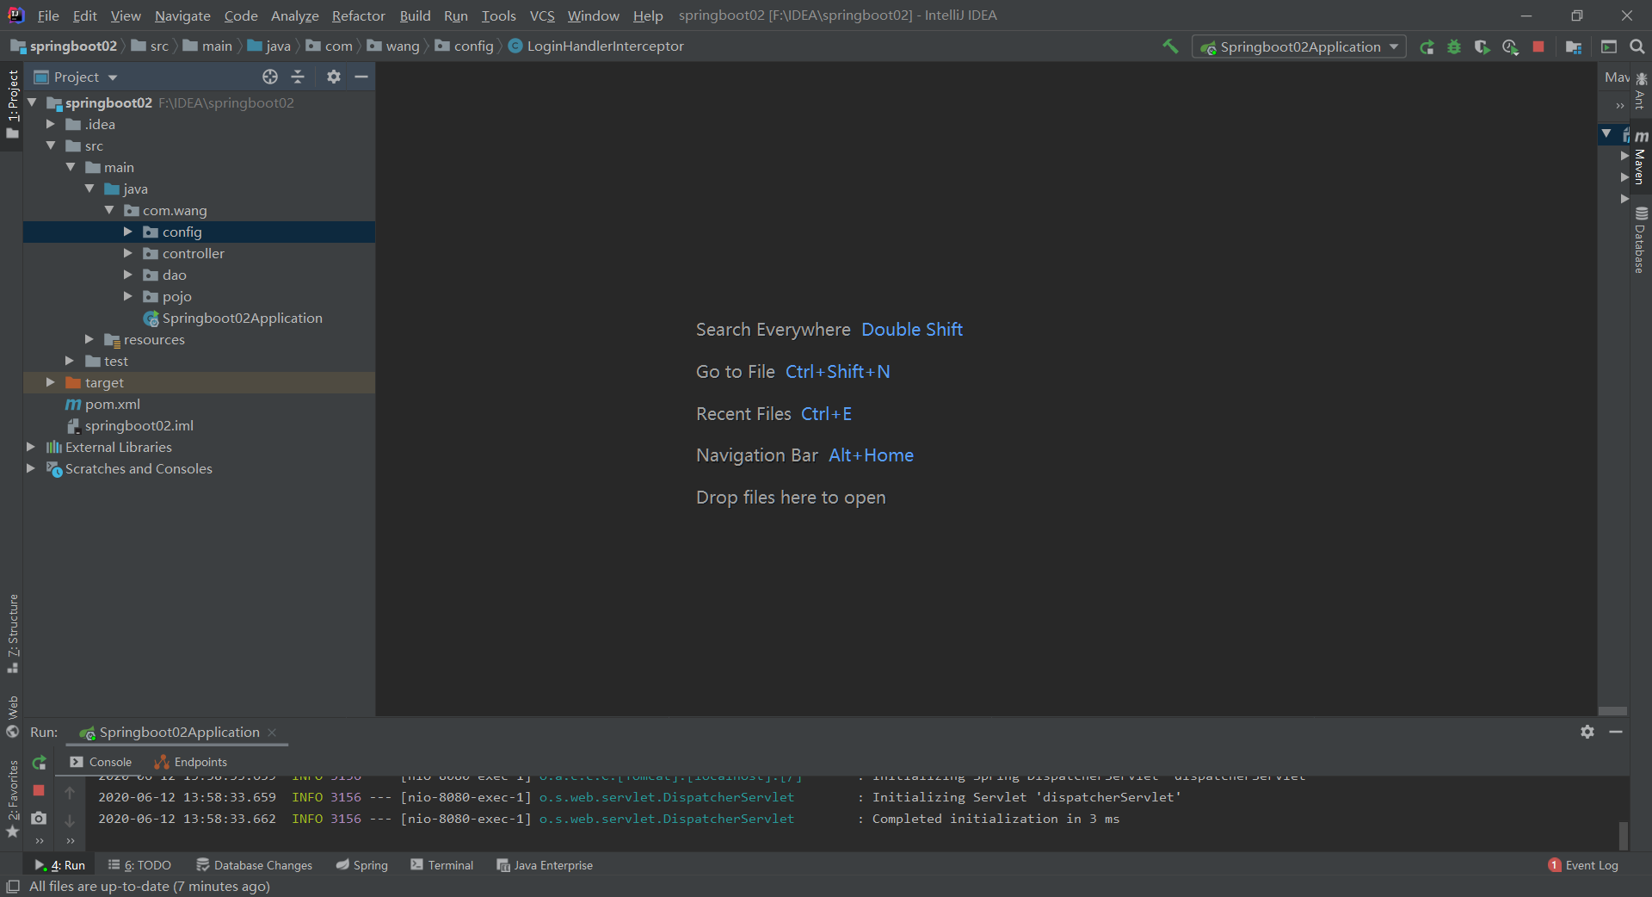Open the VCS menu
1652x897 pixels.
pos(542,15)
